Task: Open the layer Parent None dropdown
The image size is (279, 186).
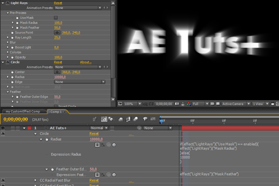Action: (158, 128)
